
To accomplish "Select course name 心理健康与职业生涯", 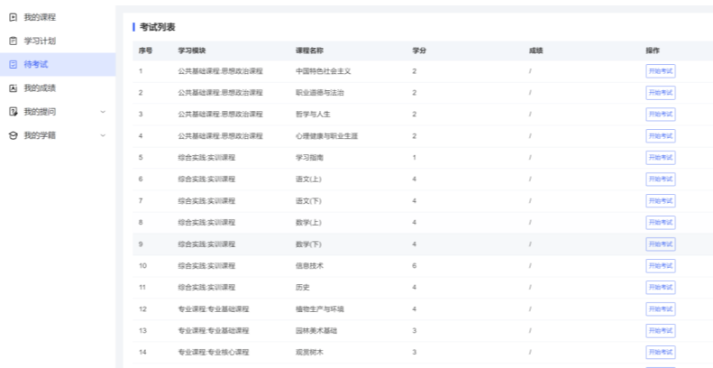I will (x=326, y=136).
